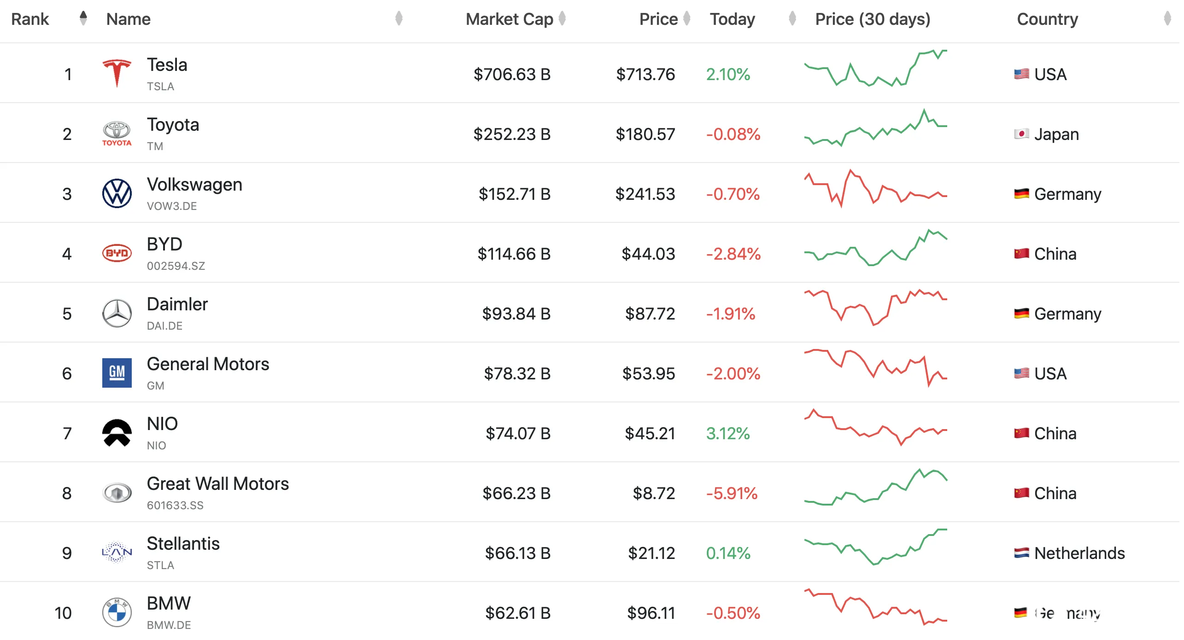Click the Toyota logo icon
Image resolution: width=1184 pixels, height=640 pixels.
[117, 134]
